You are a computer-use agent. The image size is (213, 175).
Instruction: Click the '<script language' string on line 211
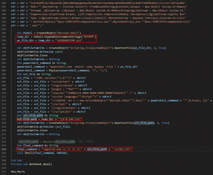[74, 97]
